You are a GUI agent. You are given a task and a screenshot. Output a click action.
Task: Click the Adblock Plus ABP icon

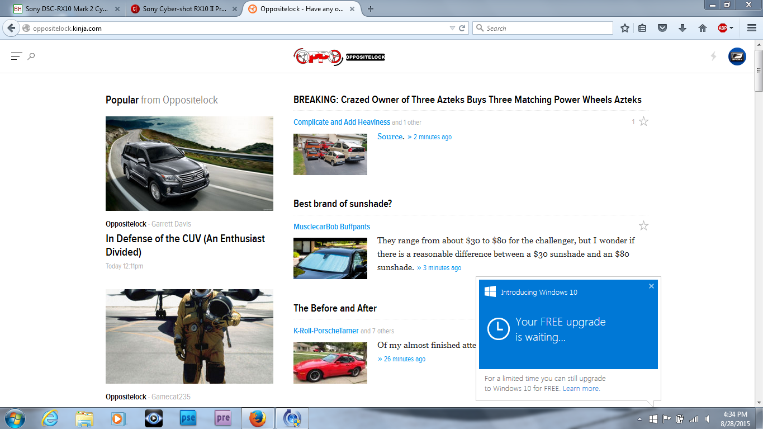722,28
